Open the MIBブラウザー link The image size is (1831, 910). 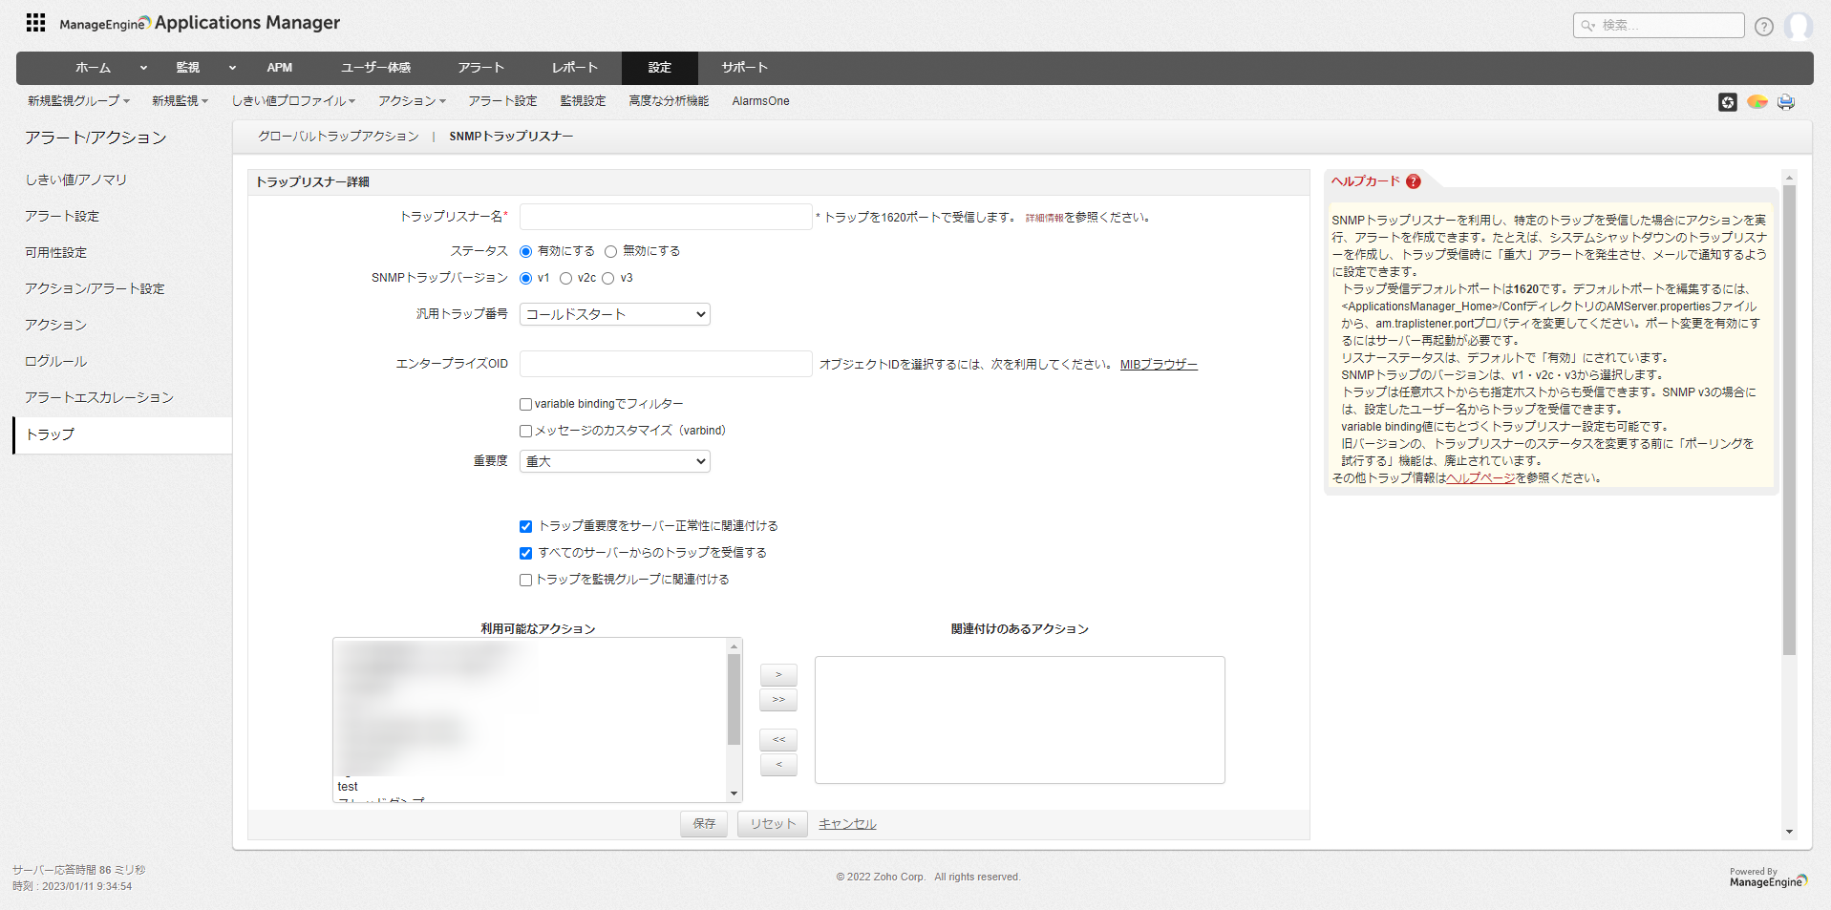pos(1159,365)
